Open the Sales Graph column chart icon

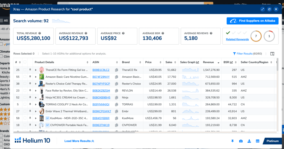(x=197, y=62)
